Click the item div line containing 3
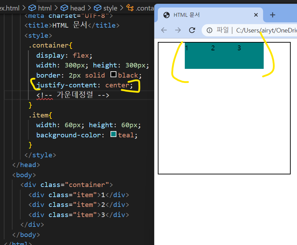Image resolution: width=297 pixels, height=245 pixels. 79,215
